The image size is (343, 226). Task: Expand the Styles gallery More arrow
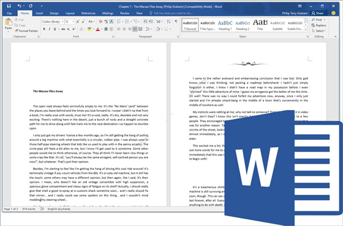point(306,30)
